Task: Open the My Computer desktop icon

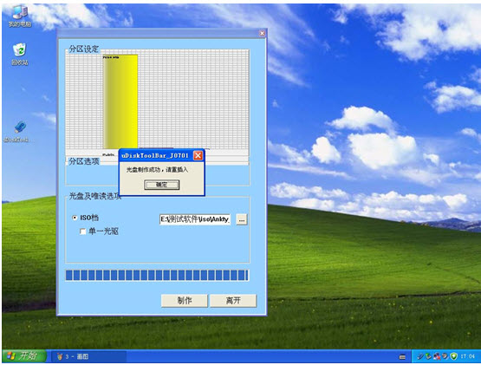Action: [20, 16]
